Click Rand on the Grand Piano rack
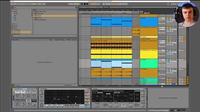 pyautogui.click(x=29, y=89)
